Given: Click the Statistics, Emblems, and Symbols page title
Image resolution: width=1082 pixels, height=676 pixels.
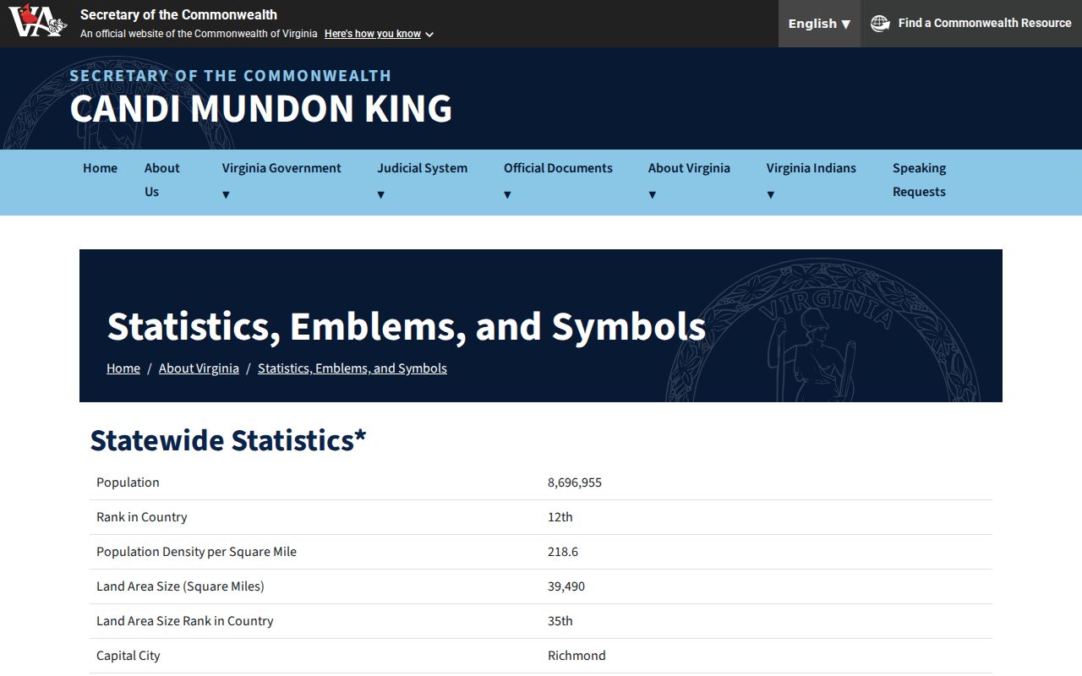Looking at the screenshot, I should point(407,326).
